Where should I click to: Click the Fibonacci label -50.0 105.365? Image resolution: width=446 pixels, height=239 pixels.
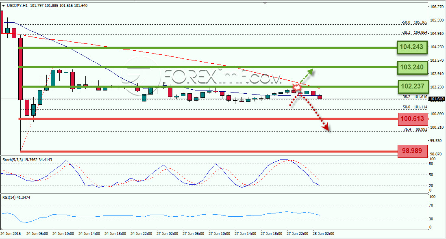414,22
